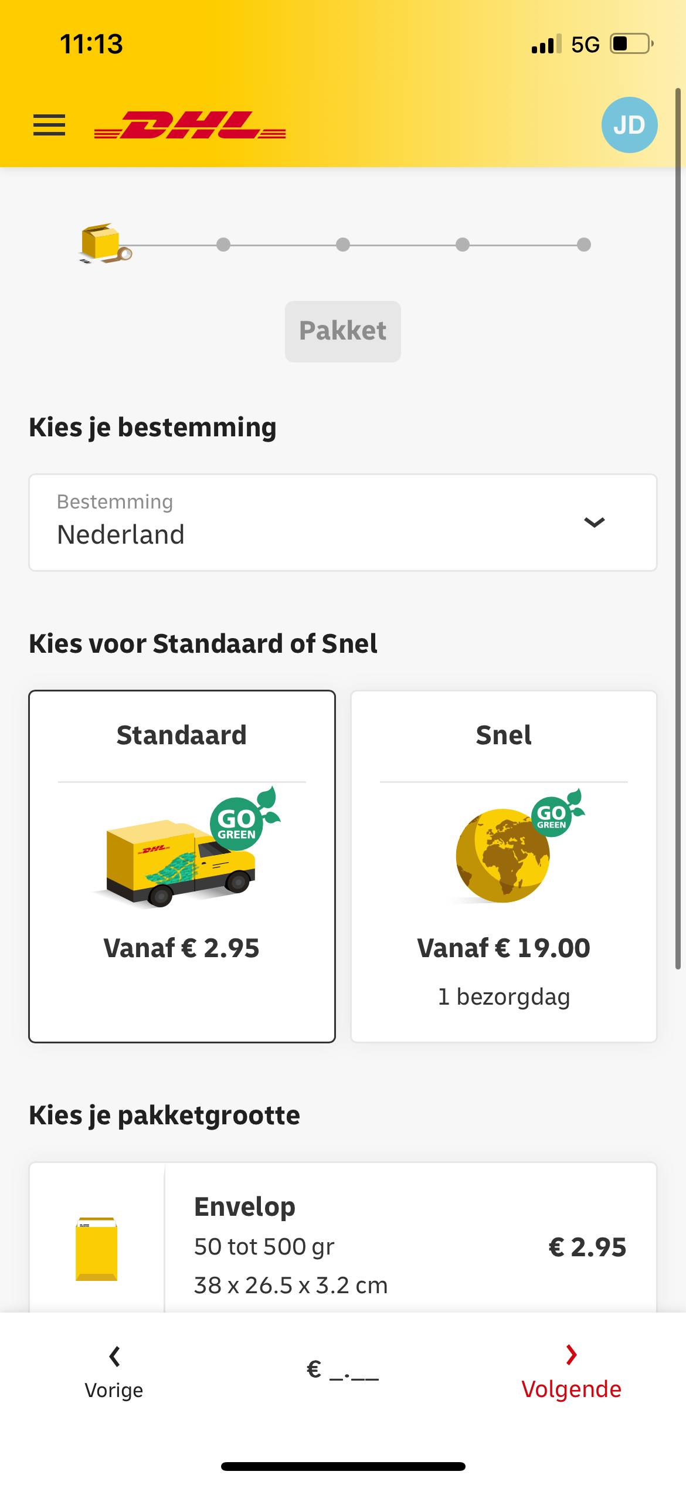Click the Bestemming dropdown chevron arrow
The height and width of the screenshot is (1485, 686).
tap(594, 522)
